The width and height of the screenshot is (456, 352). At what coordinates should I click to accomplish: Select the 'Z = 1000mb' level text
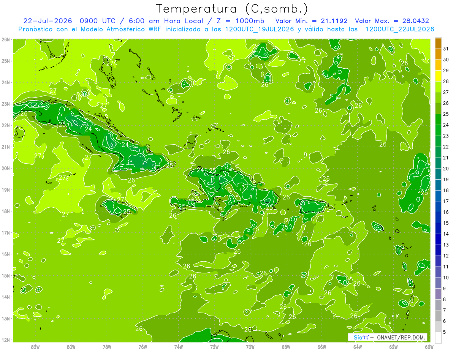pos(240,21)
